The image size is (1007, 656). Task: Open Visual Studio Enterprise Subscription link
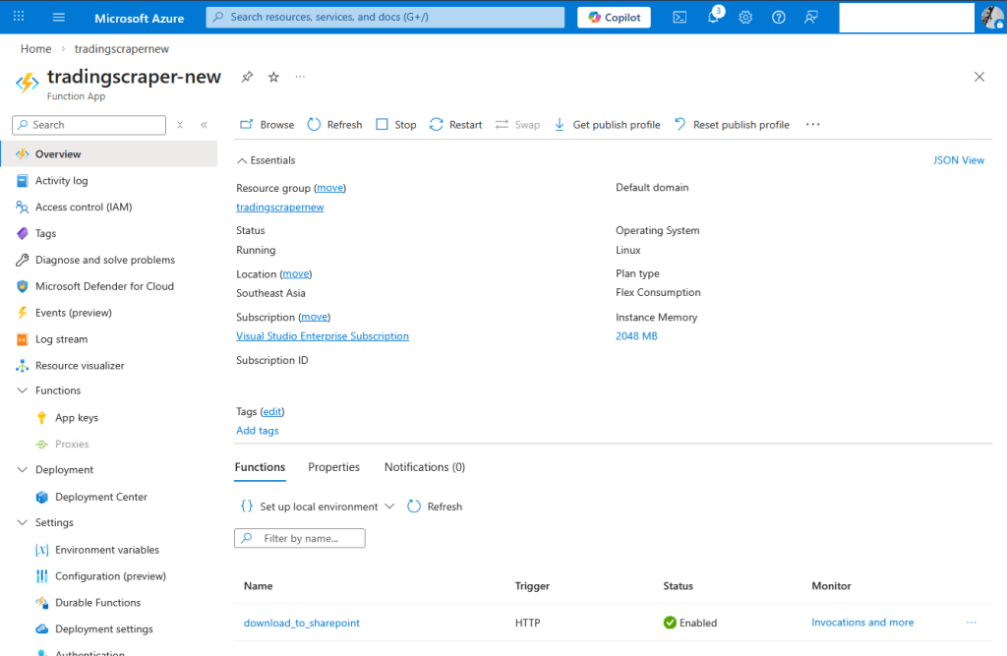pyautogui.click(x=323, y=336)
